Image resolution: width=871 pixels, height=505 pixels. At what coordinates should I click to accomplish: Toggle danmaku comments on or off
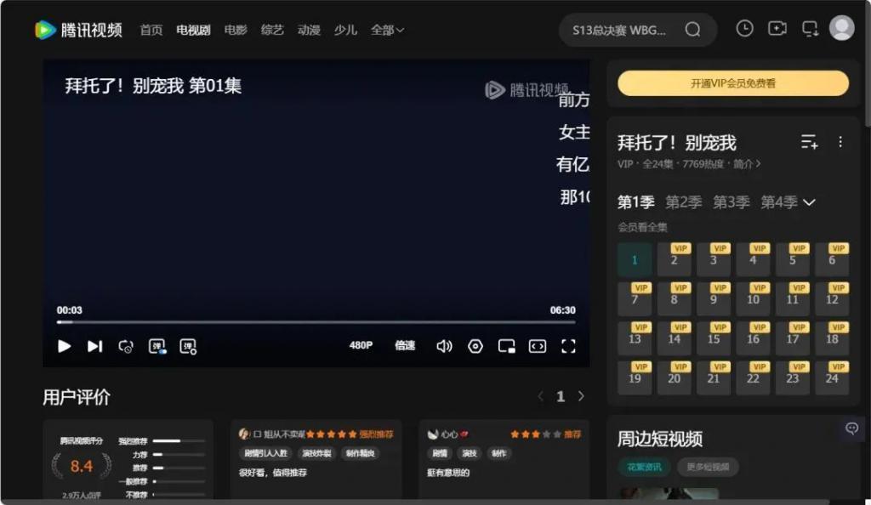[x=157, y=346]
